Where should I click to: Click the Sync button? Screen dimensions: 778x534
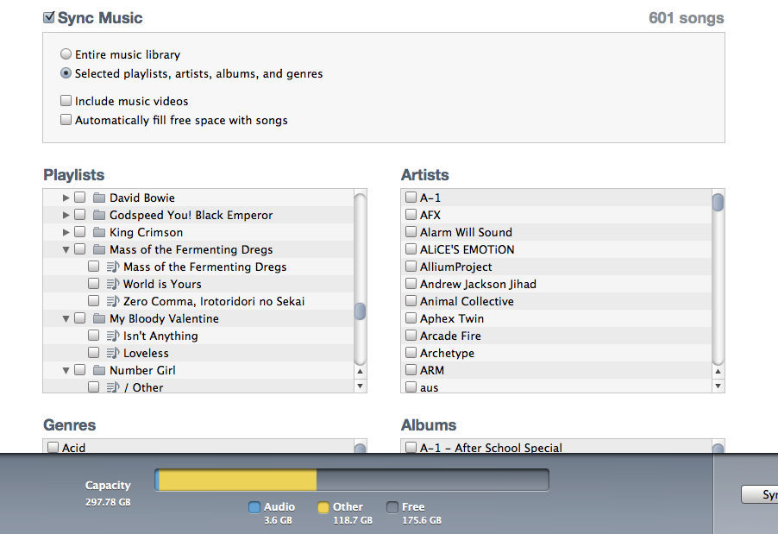[759, 495]
